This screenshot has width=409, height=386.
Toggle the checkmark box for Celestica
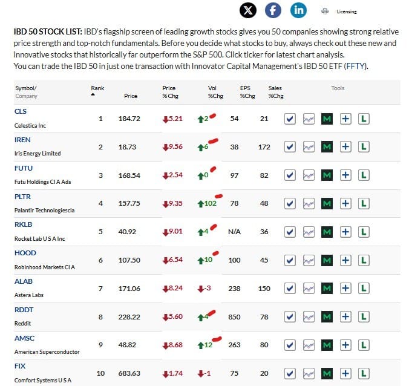[290, 119]
